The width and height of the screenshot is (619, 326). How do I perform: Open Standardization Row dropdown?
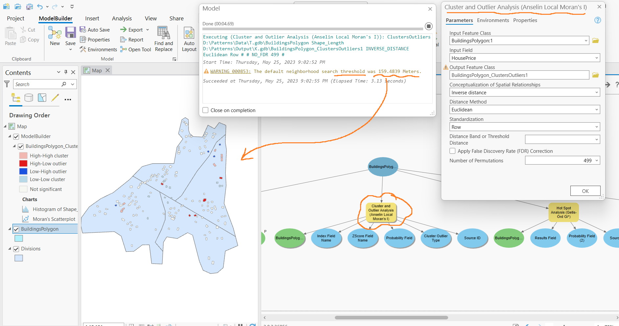coord(597,127)
